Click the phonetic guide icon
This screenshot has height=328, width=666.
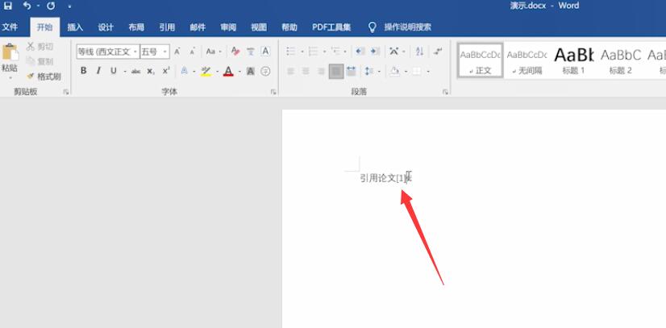[251, 52]
